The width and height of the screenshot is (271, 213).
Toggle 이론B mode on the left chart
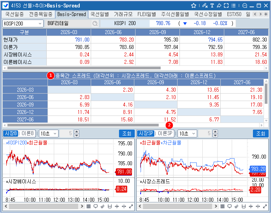pyautogui.click(x=29, y=134)
